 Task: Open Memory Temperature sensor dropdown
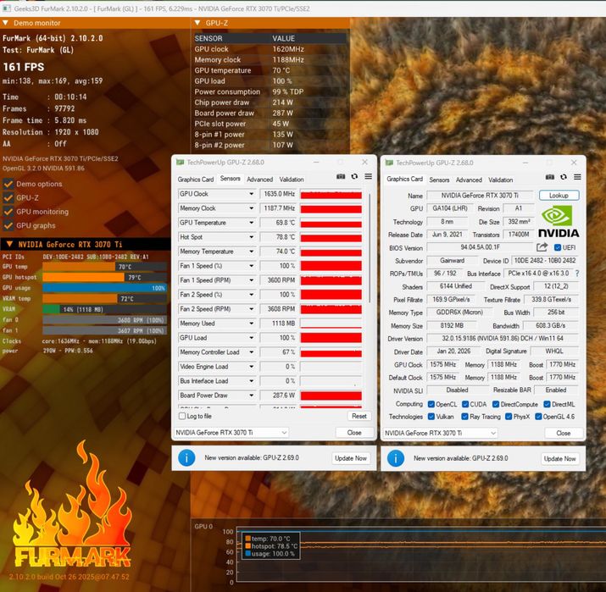[x=251, y=252]
